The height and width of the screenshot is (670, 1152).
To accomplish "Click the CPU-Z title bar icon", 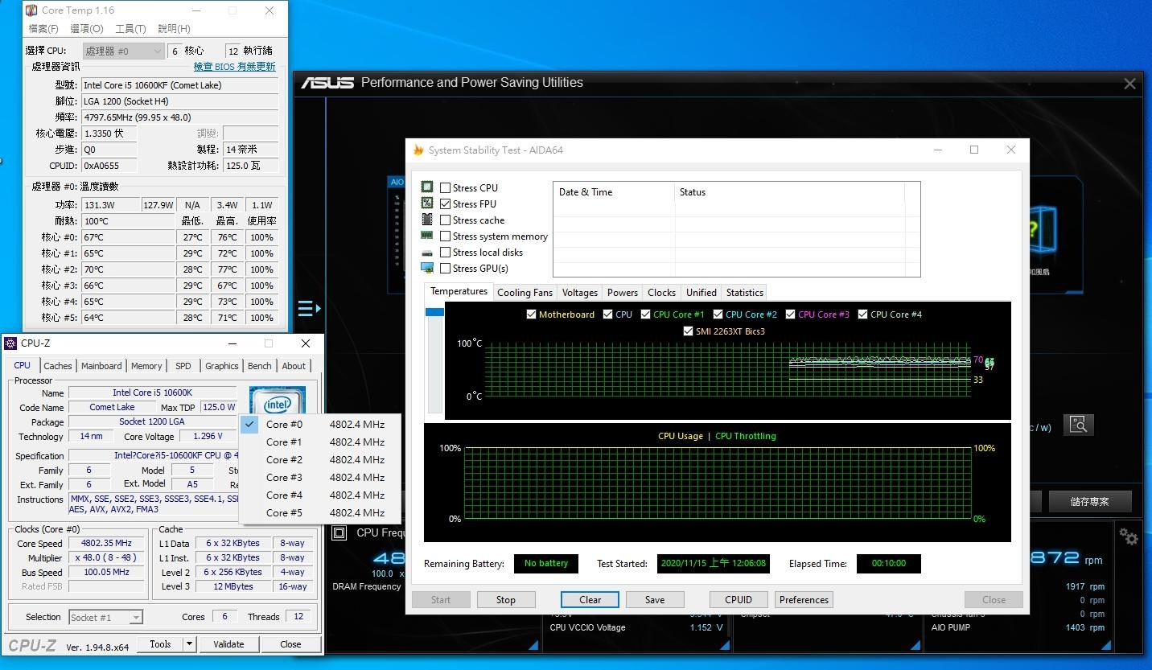I will 10,343.
